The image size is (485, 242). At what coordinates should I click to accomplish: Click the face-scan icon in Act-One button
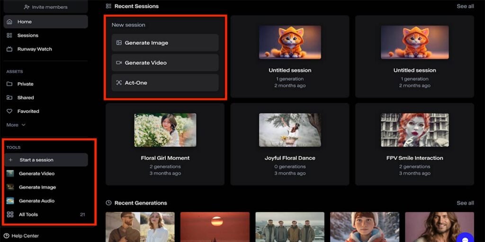tap(119, 83)
